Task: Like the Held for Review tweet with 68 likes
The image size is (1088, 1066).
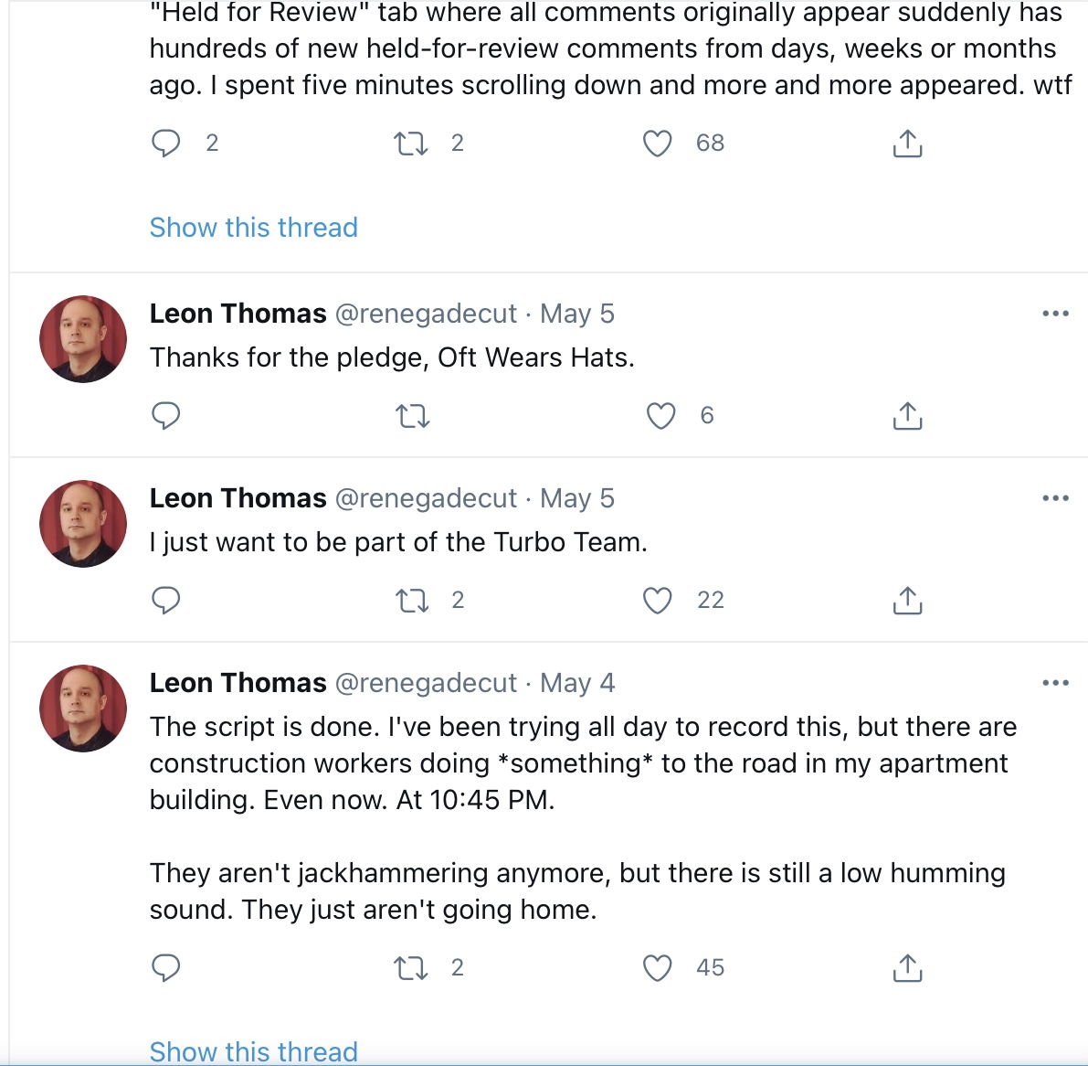Action: click(657, 144)
